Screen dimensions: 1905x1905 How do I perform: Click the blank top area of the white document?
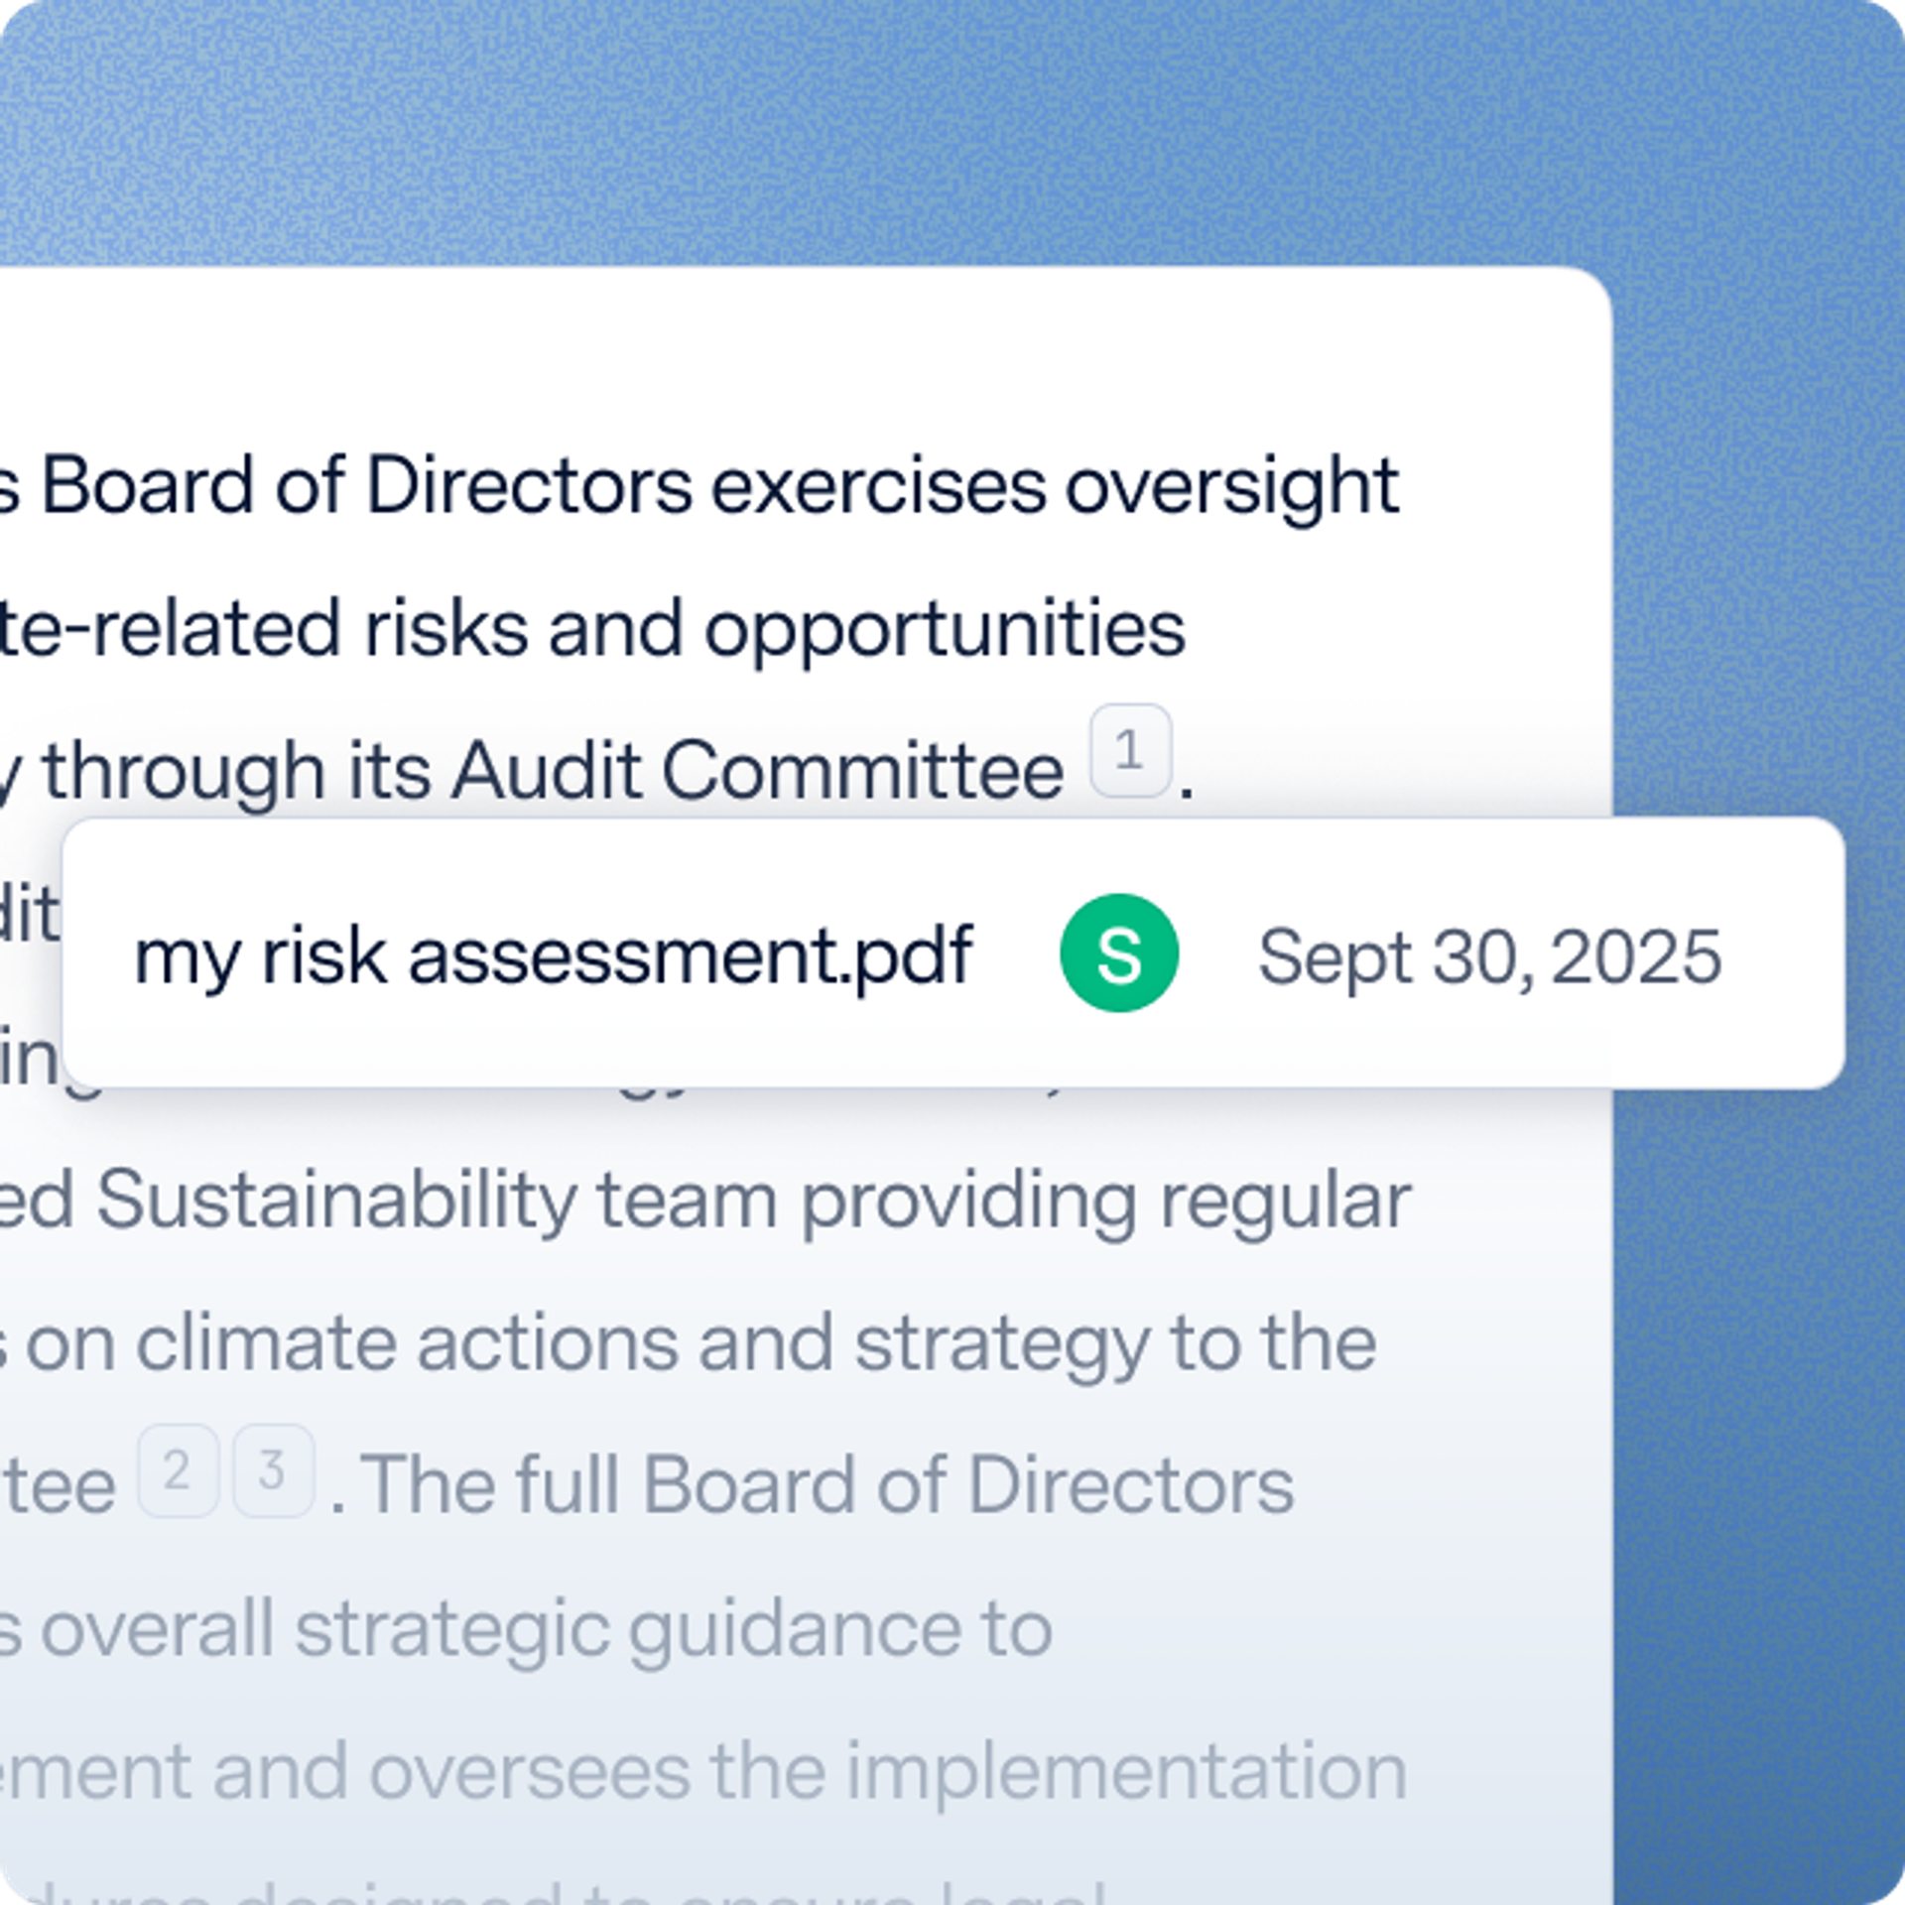coord(794,347)
